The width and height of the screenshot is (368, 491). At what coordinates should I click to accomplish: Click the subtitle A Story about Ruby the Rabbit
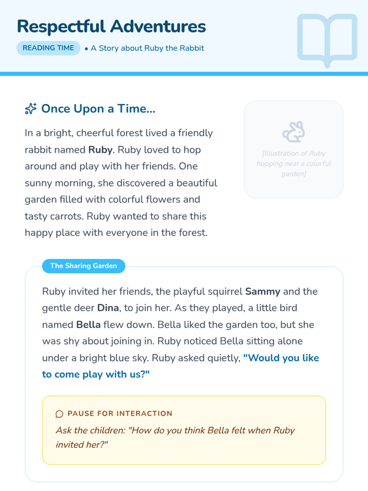[148, 48]
